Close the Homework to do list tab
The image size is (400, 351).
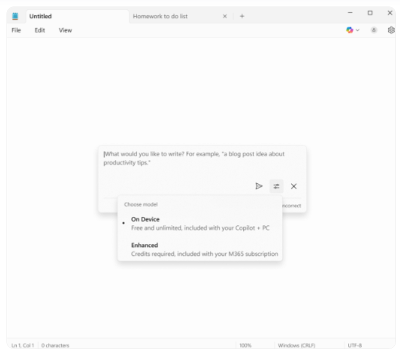(224, 16)
